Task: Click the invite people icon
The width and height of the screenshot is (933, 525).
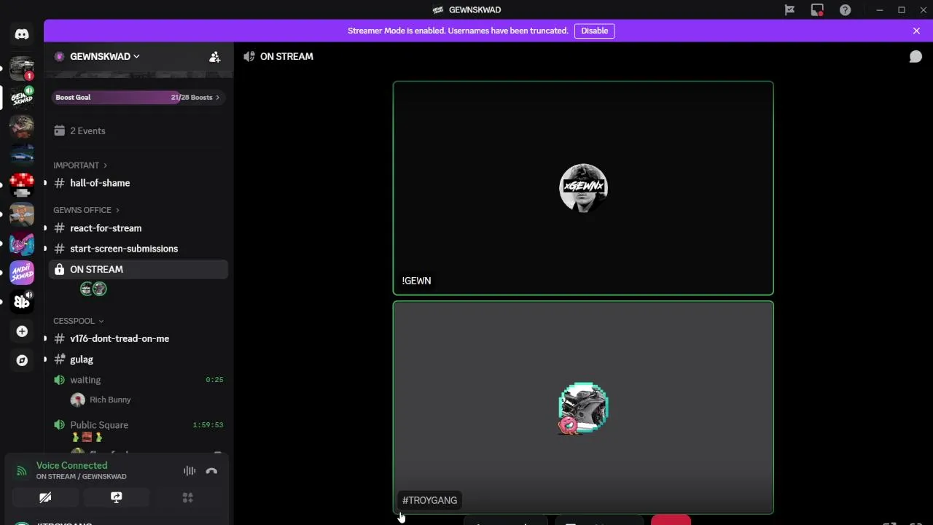Action: (214, 56)
